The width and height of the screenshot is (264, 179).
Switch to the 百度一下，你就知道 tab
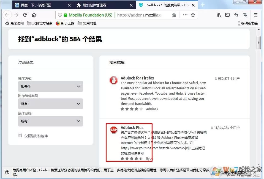[43, 5]
